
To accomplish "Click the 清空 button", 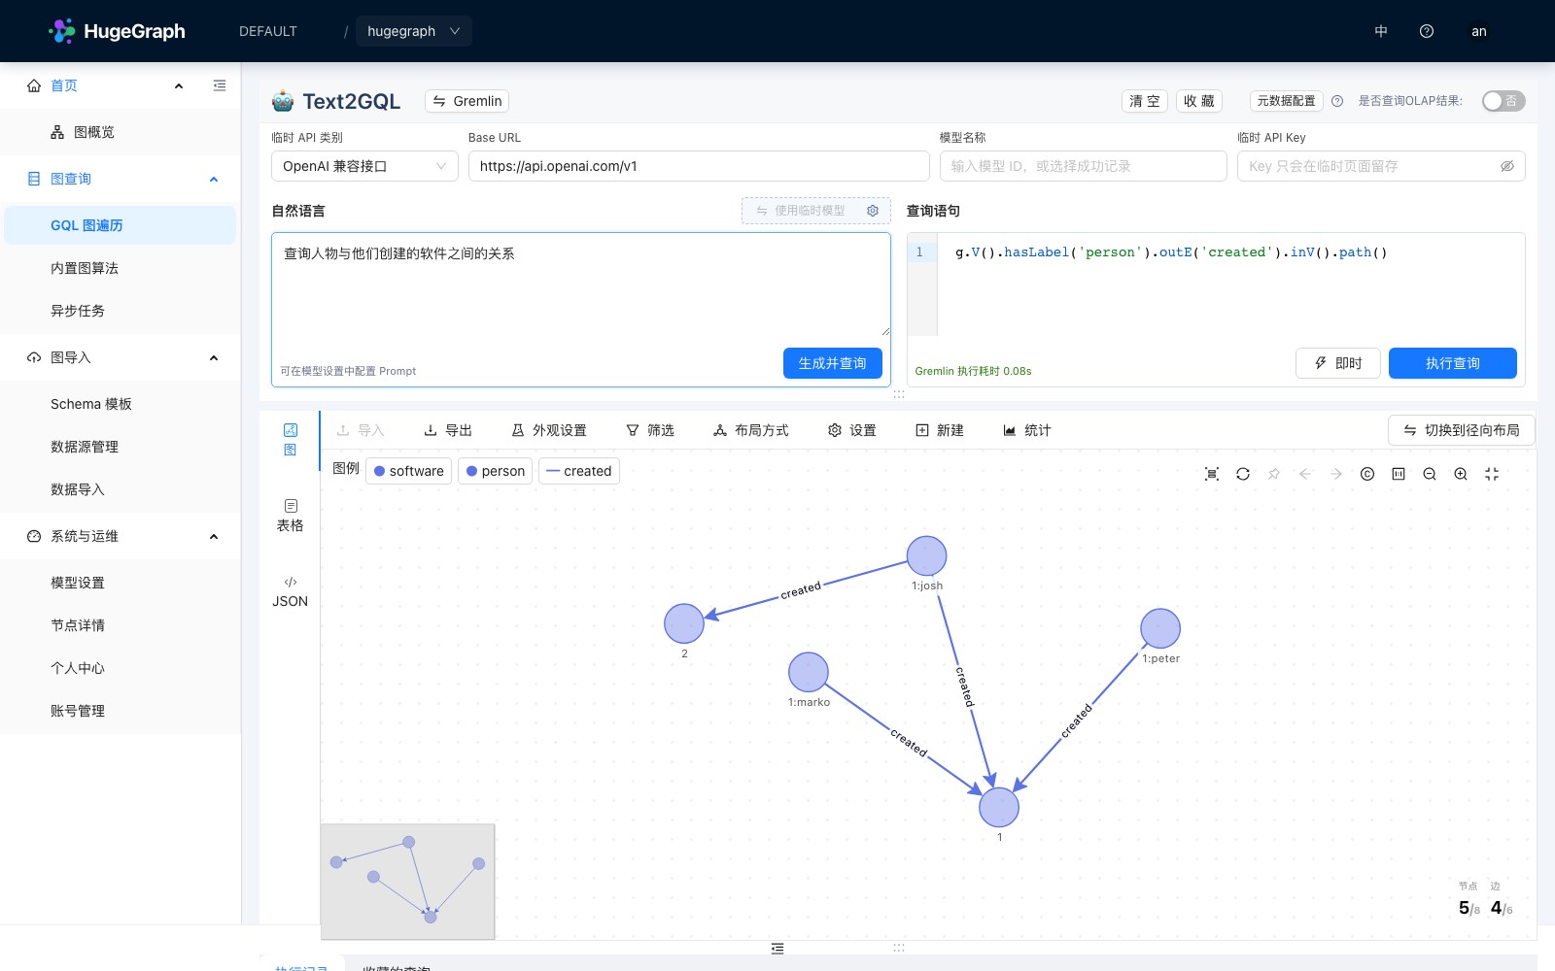I will click(x=1145, y=101).
